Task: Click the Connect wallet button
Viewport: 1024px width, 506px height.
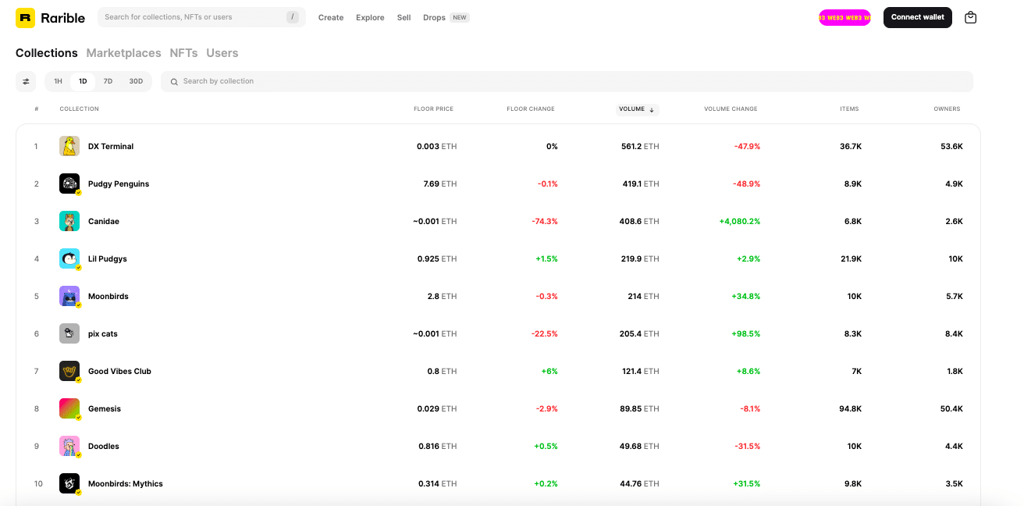Action: [917, 17]
